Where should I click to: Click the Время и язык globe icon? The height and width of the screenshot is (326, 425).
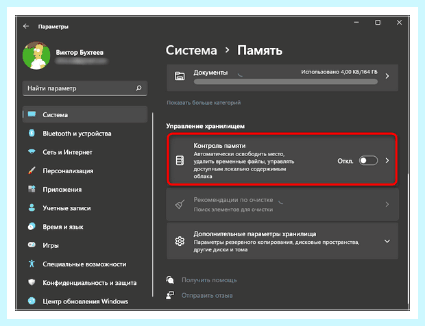pyautogui.click(x=32, y=227)
